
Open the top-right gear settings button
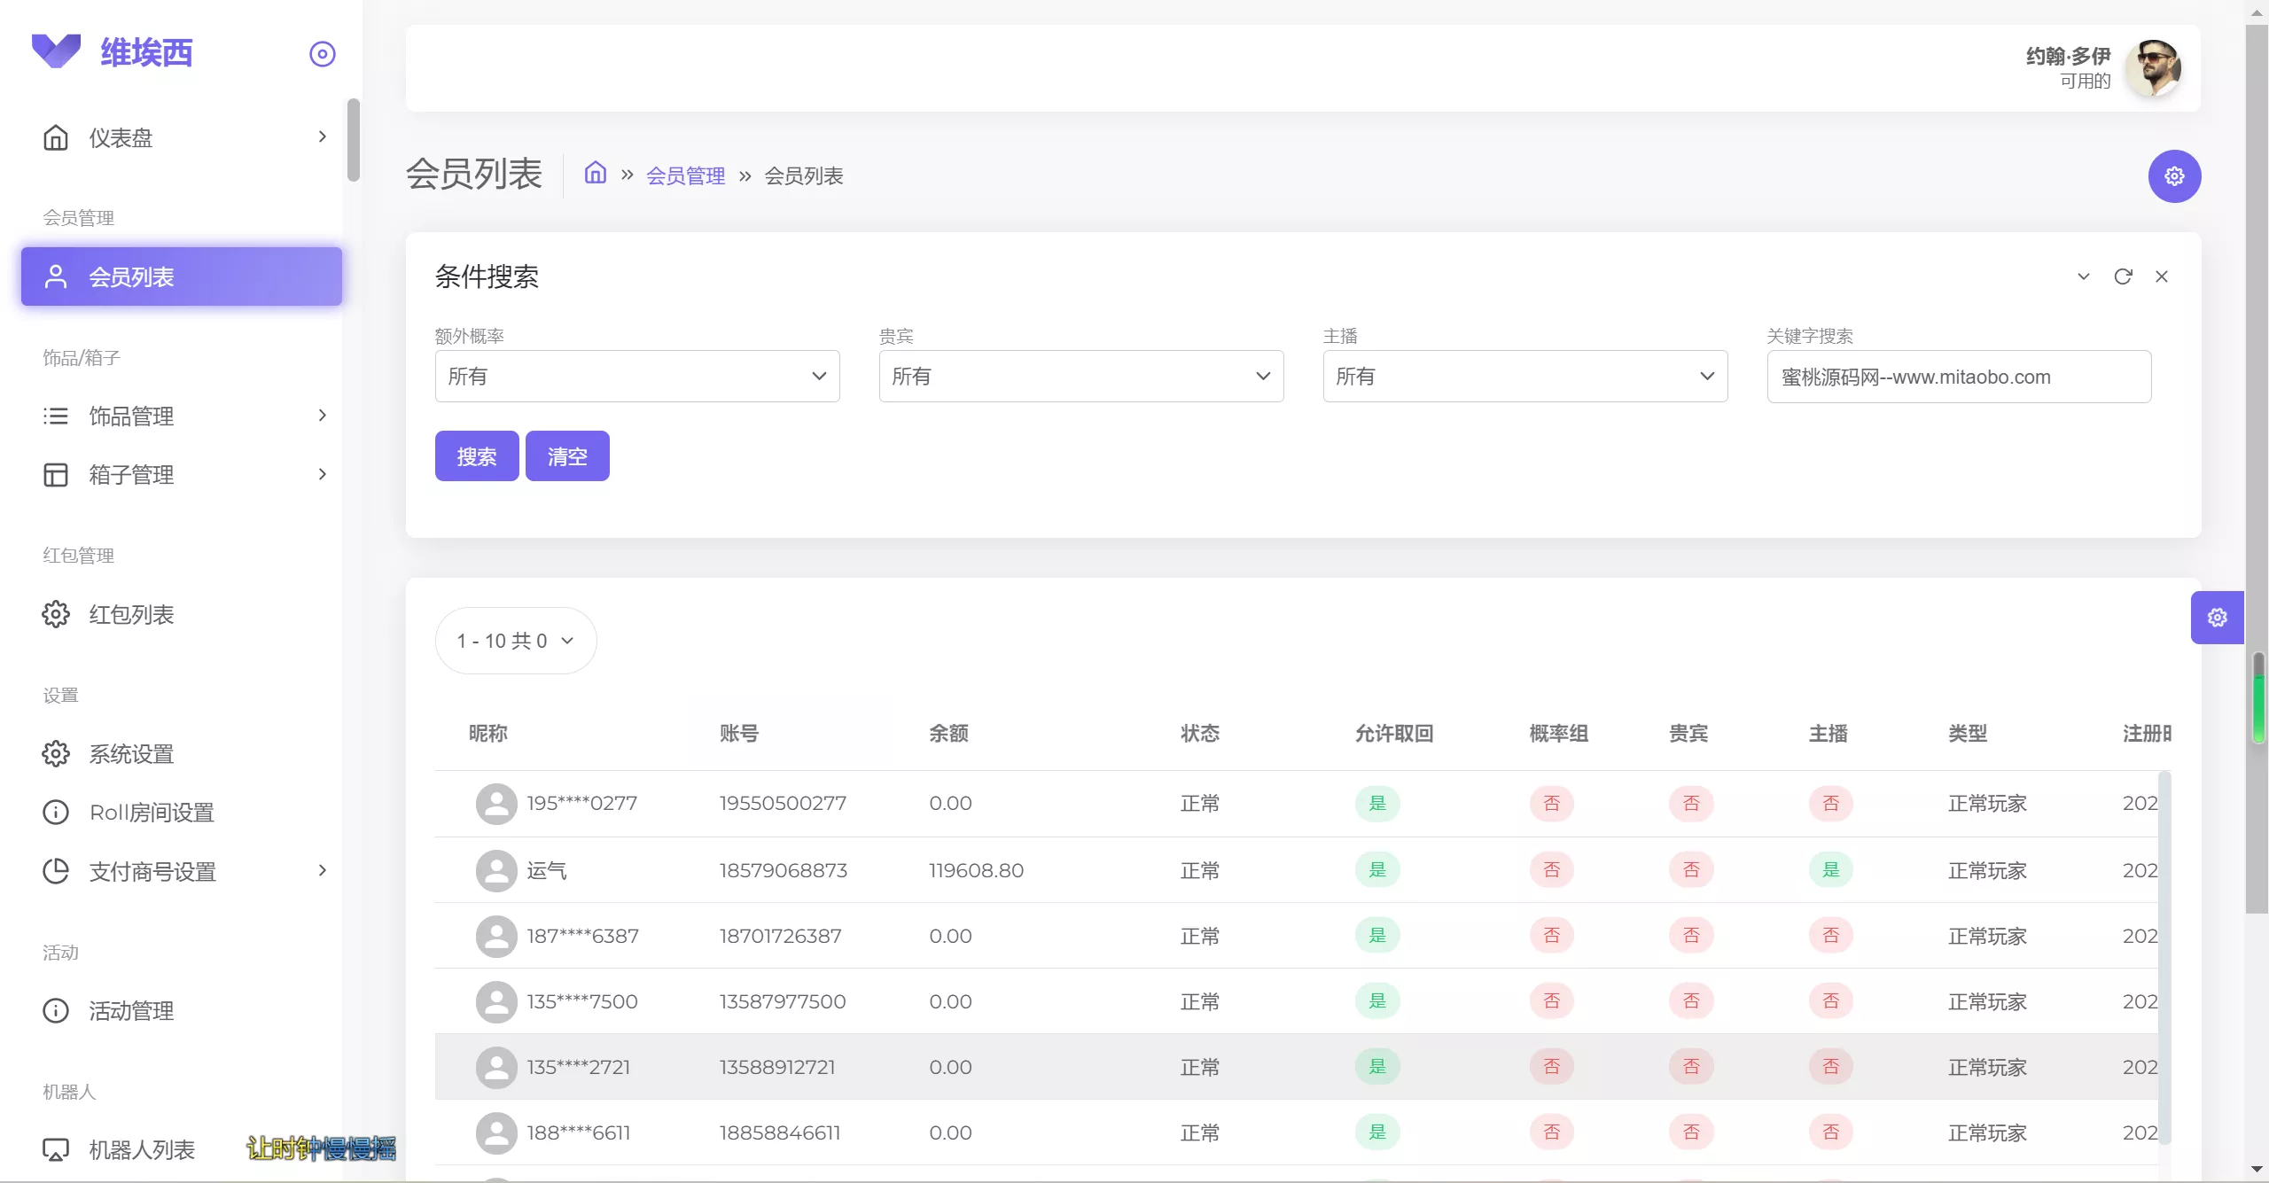click(2174, 176)
